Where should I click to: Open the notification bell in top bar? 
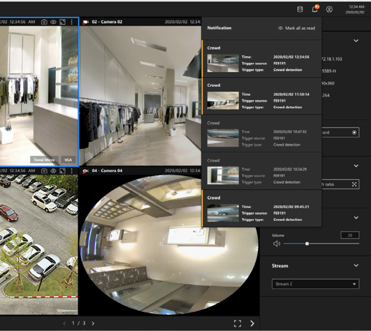click(x=315, y=9)
